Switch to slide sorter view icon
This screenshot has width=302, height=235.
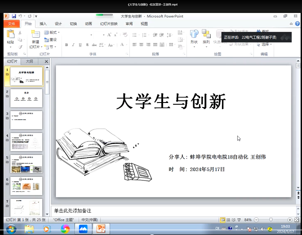229,220
